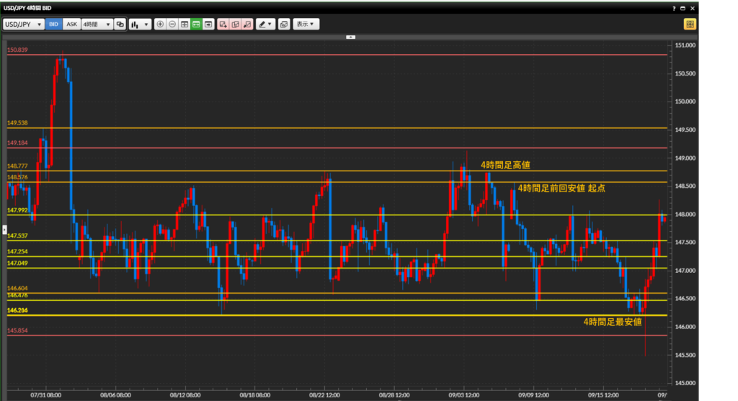
Task: Click the zoom out magnifier icon
Action: [172, 24]
